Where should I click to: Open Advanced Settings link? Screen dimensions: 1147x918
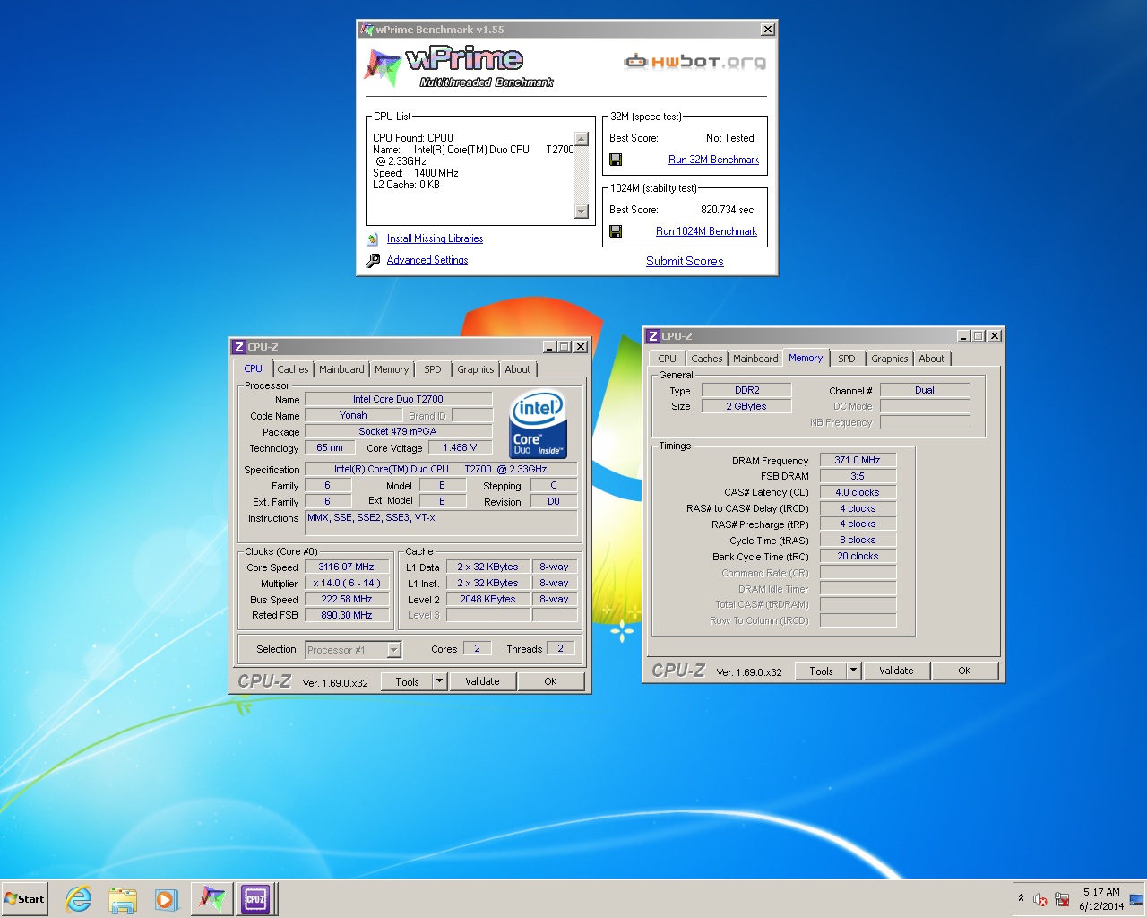click(427, 260)
